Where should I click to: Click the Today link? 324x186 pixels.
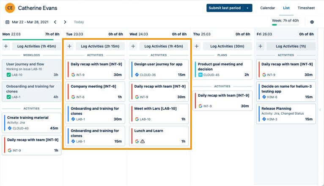coord(79,22)
